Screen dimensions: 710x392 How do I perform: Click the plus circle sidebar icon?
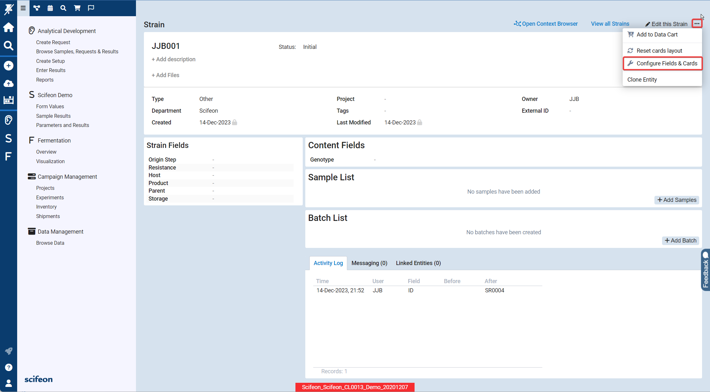click(9, 66)
